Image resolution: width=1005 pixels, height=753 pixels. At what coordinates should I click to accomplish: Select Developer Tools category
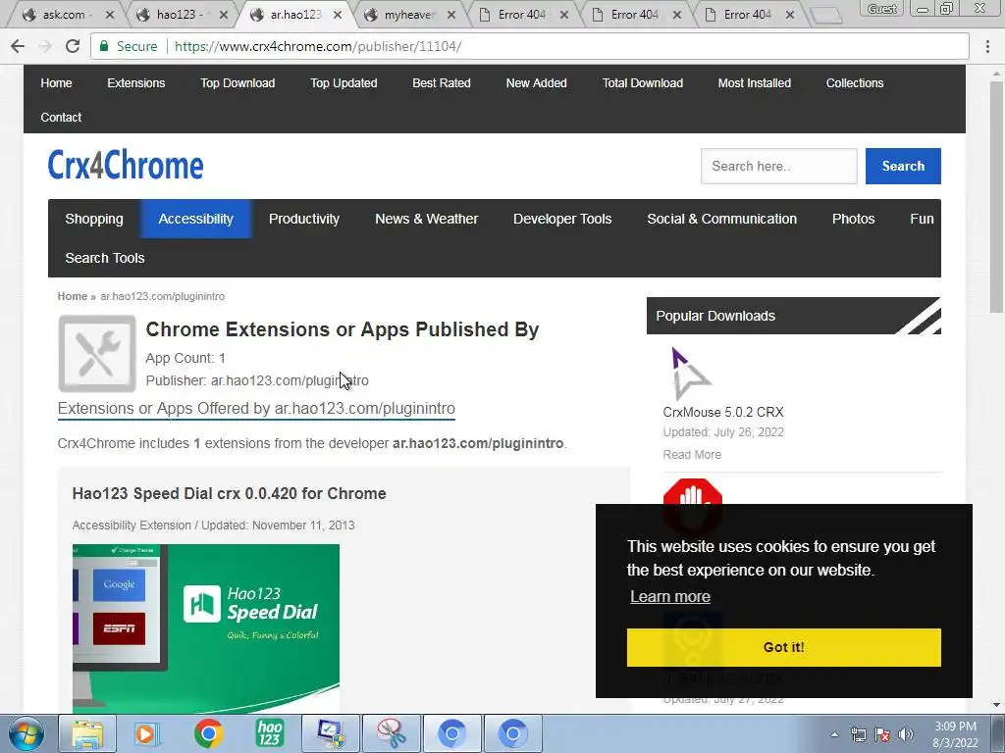(x=562, y=219)
